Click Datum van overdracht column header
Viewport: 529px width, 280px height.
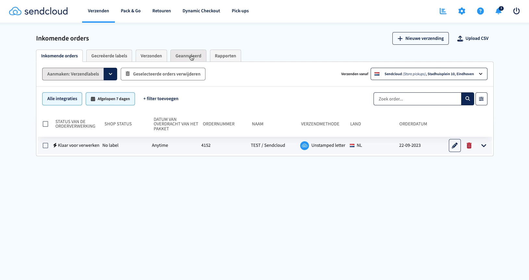click(176, 124)
